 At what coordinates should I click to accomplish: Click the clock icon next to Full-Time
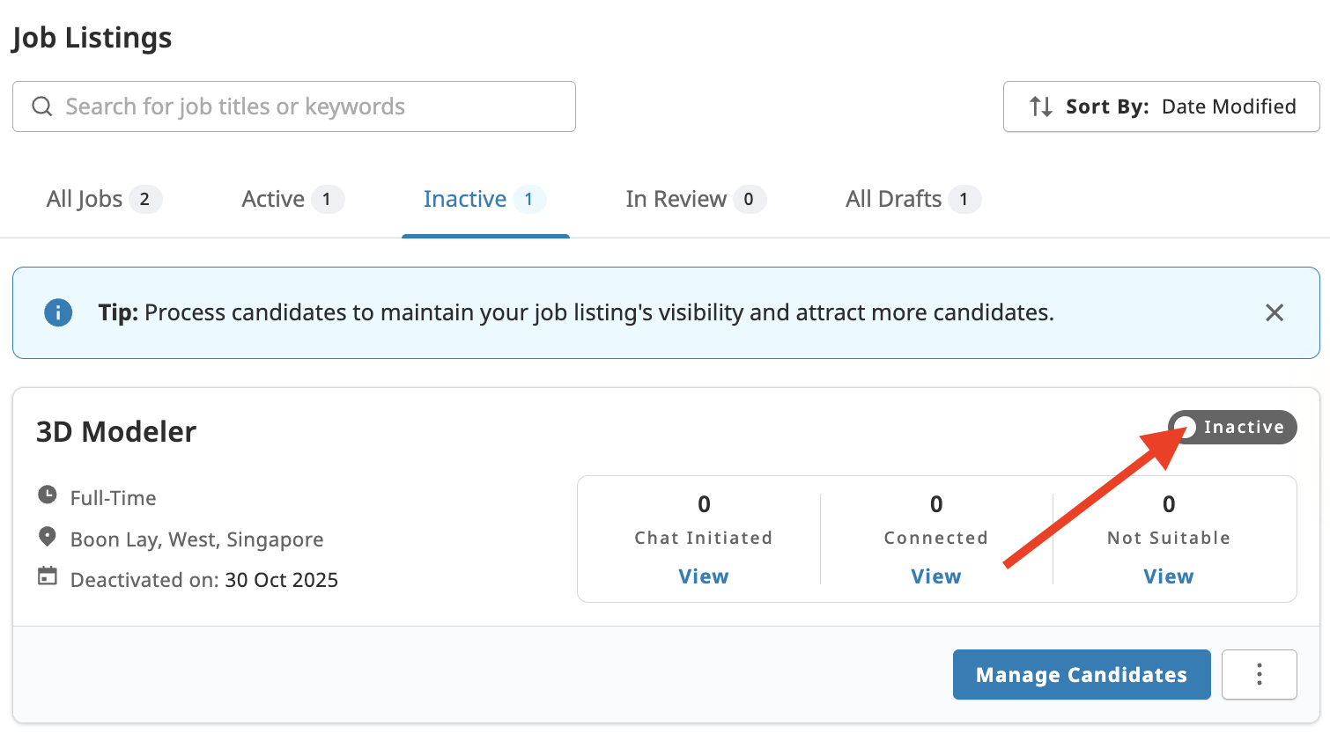48,495
